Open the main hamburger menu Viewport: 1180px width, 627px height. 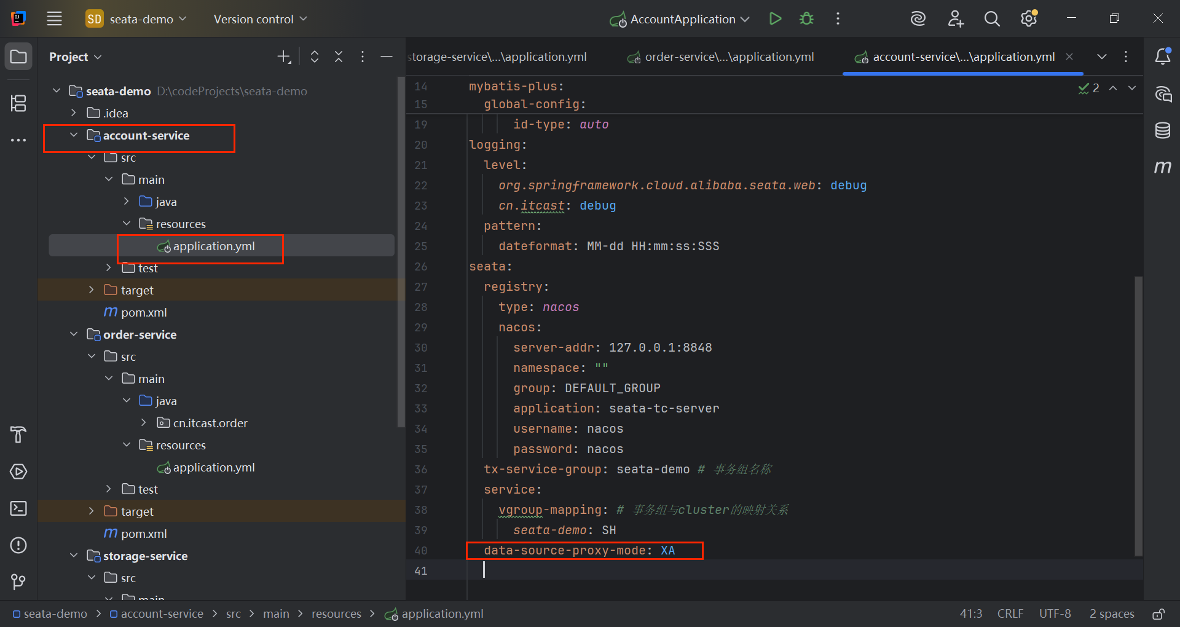(54, 18)
